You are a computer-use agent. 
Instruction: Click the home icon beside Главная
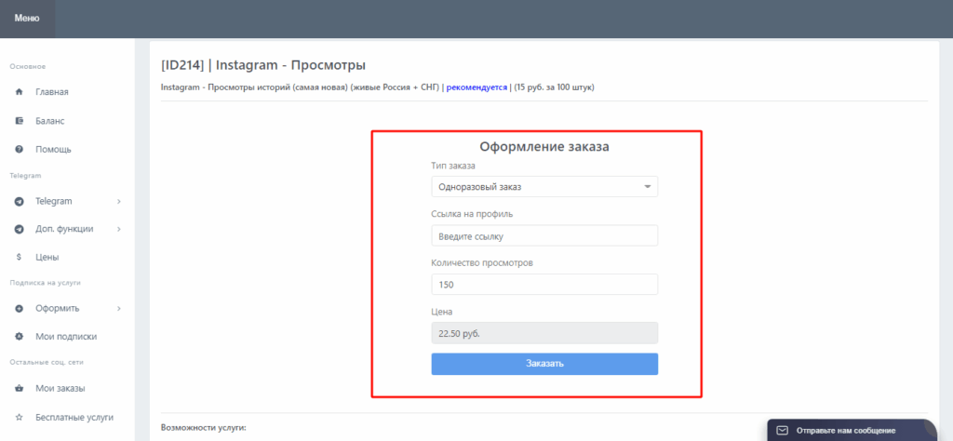click(19, 92)
